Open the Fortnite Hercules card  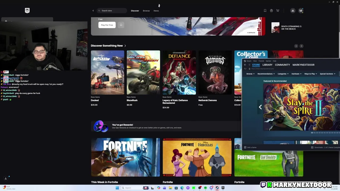[197, 157]
